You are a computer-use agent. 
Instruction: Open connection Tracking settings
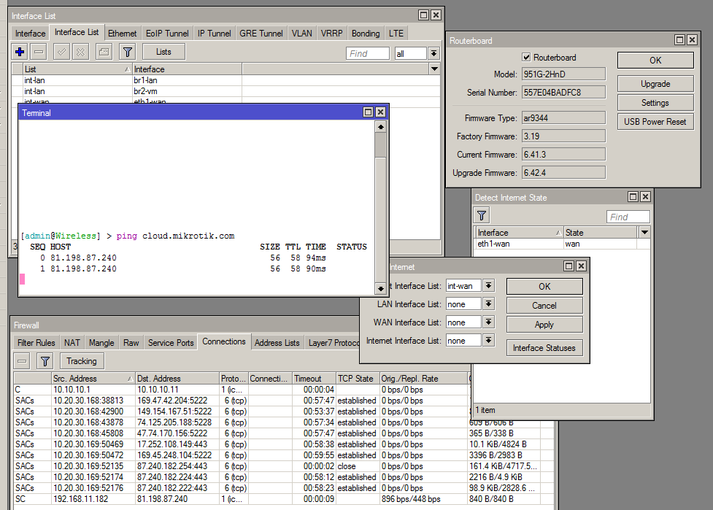[x=82, y=361]
